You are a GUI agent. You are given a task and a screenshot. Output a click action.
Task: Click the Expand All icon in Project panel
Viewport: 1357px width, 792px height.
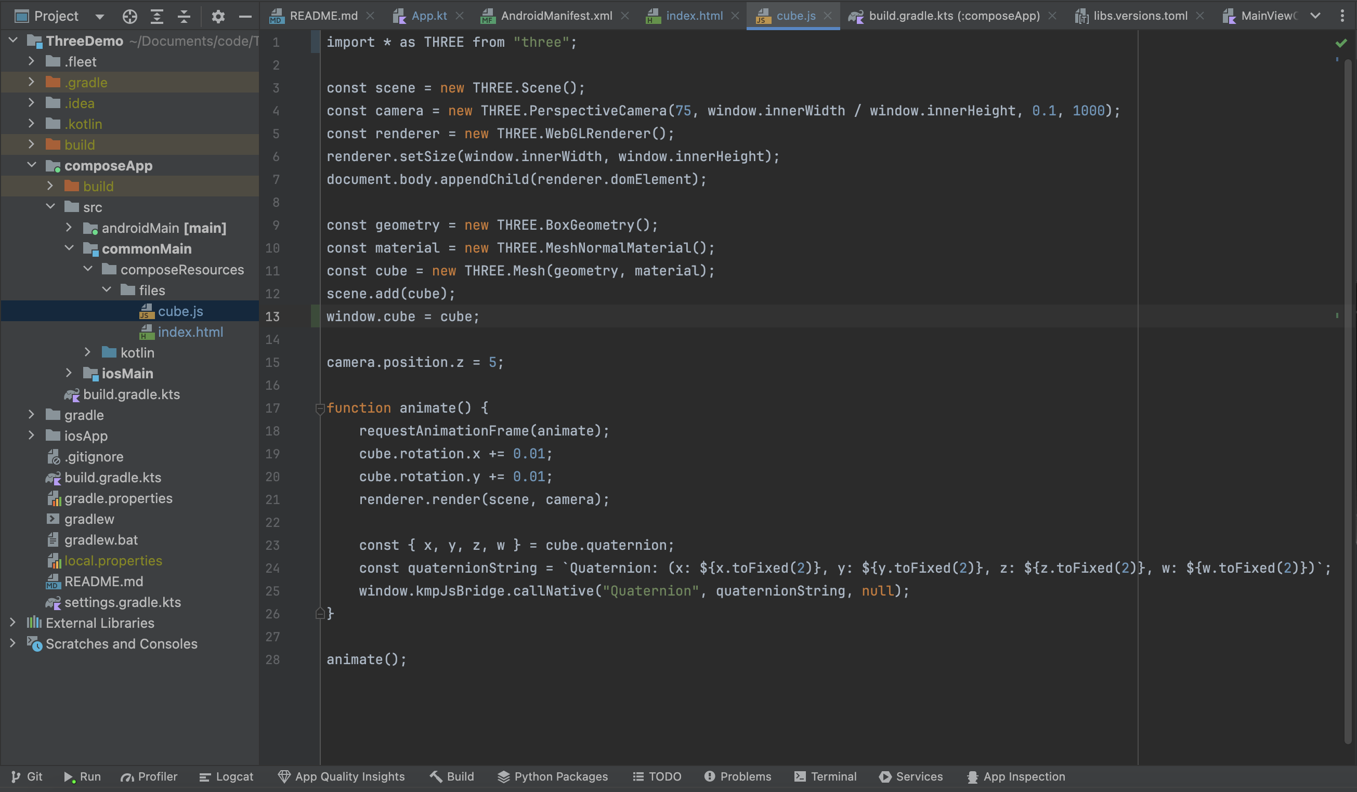point(156,17)
